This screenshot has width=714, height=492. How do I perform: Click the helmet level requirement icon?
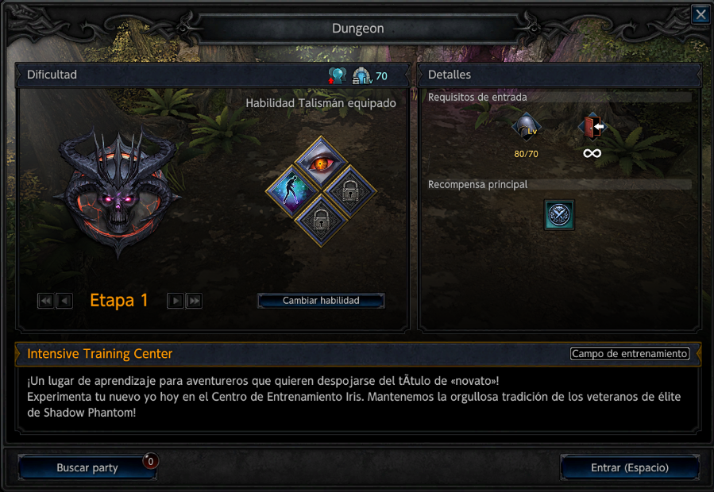[x=527, y=127]
